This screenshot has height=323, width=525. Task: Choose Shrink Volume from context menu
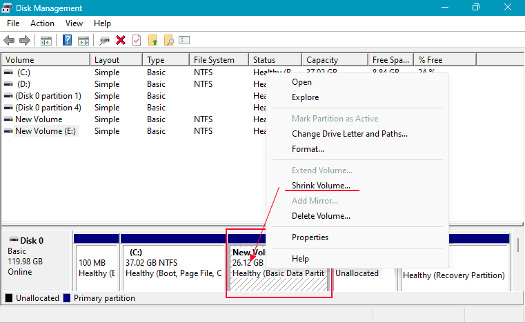321,186
